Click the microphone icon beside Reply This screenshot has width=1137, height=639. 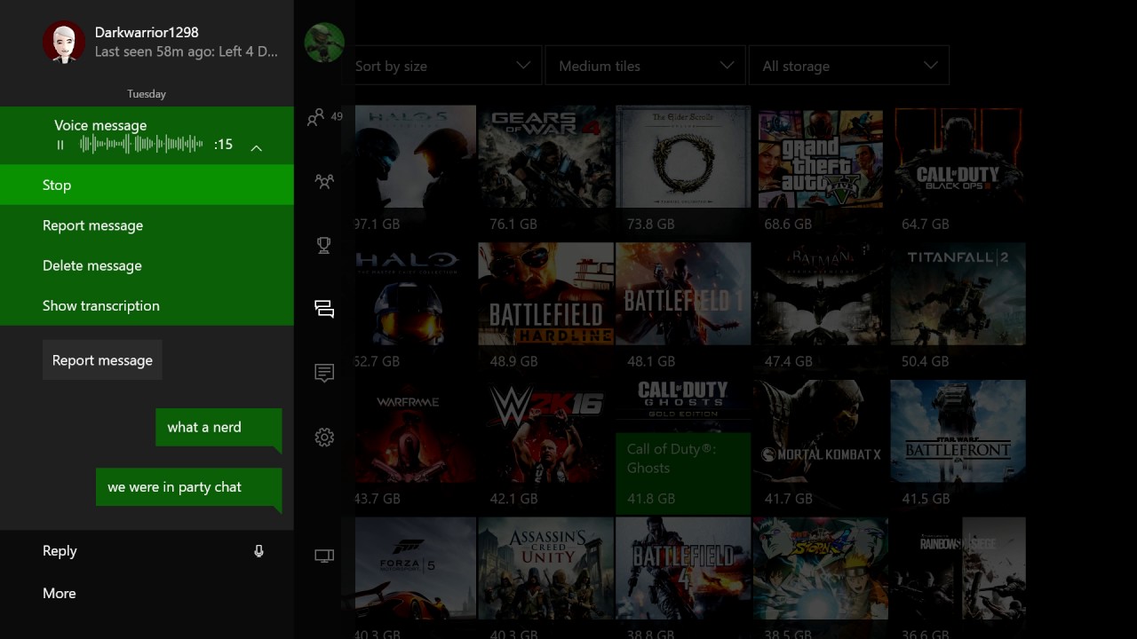[x=258, y=551]
